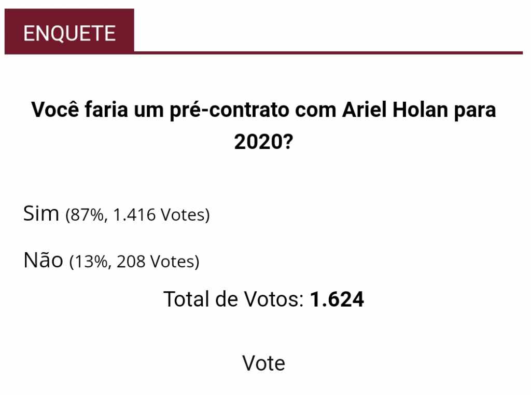
Task: Click the 2020? text in the question
Action: click(x=263, y=141)
